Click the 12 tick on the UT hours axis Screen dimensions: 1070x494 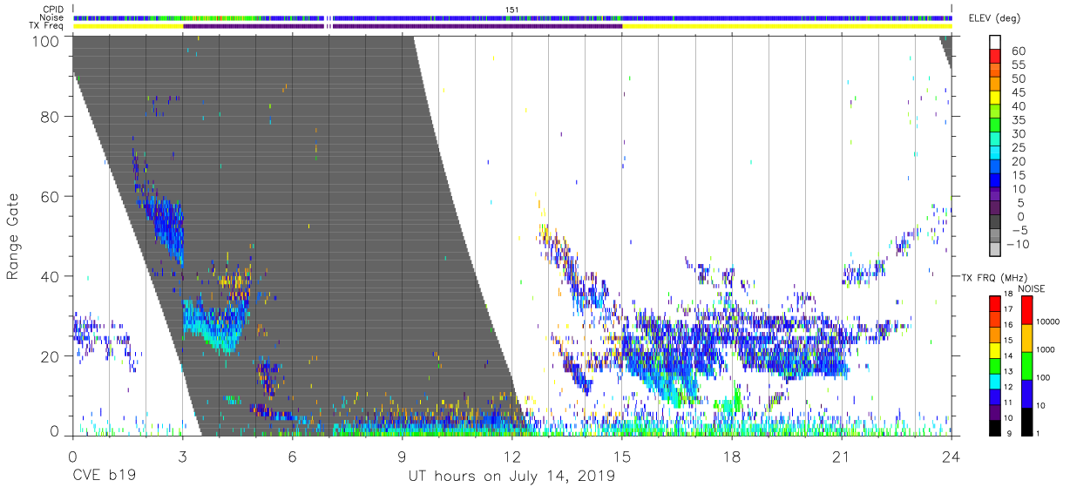coord(511,457)
